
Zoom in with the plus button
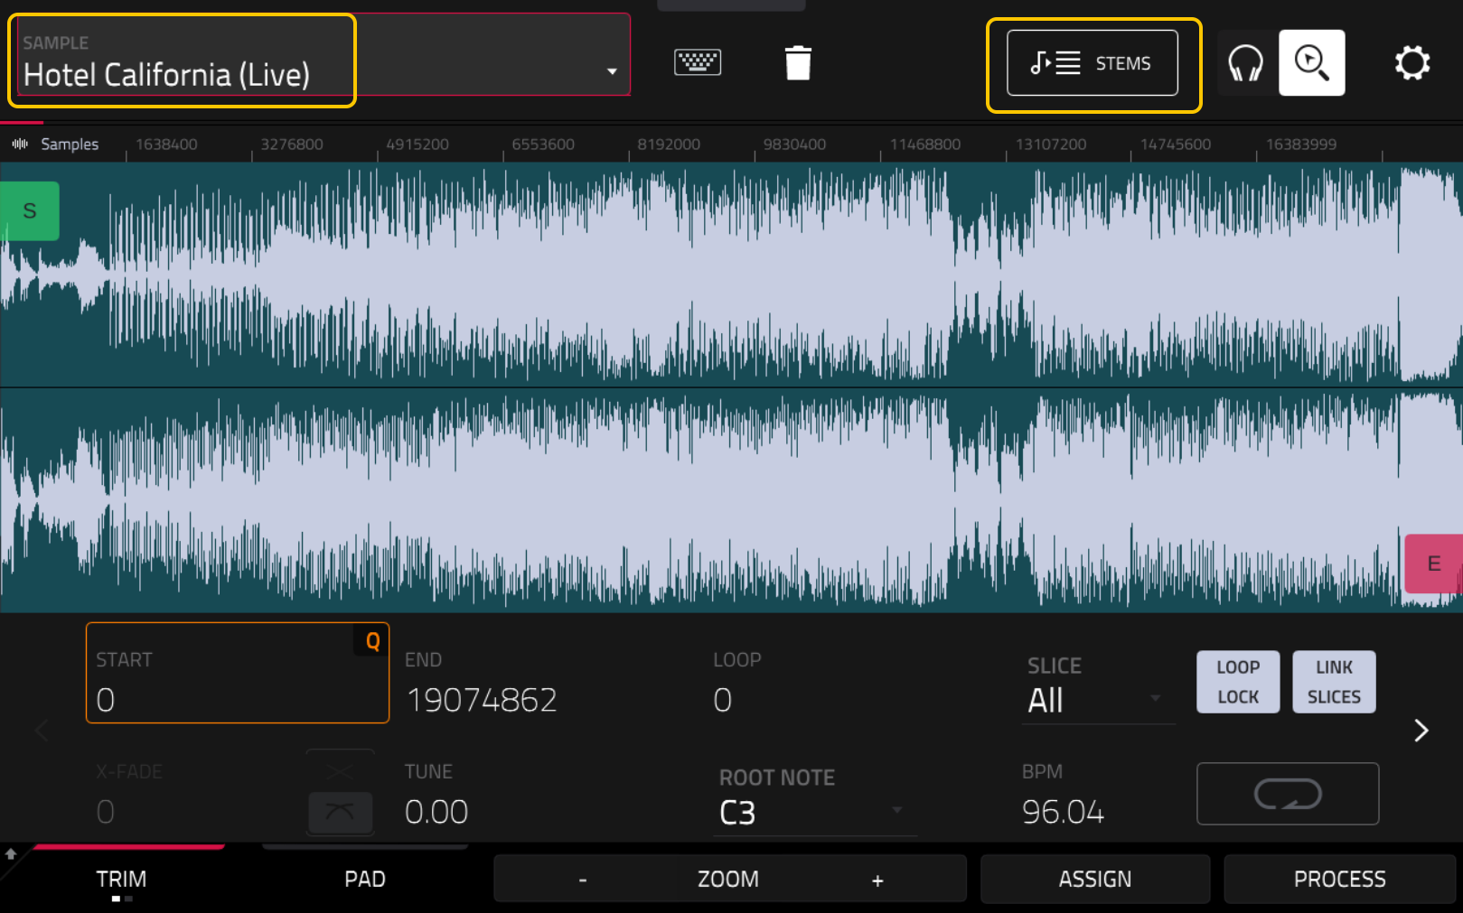(x=877, y=880)
